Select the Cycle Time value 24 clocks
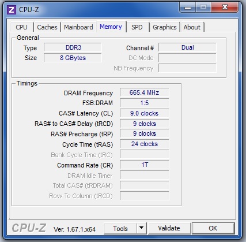Viewport: 246px width, 242px height. tap(145, 144)
